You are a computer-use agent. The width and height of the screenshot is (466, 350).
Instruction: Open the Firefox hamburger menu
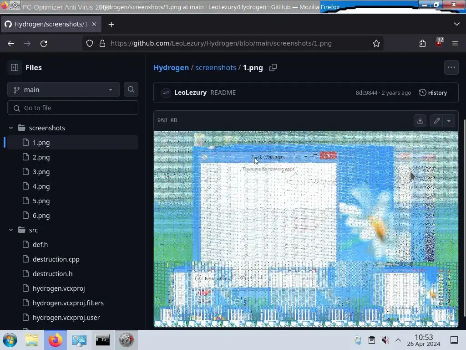click(x=455, y=43)
